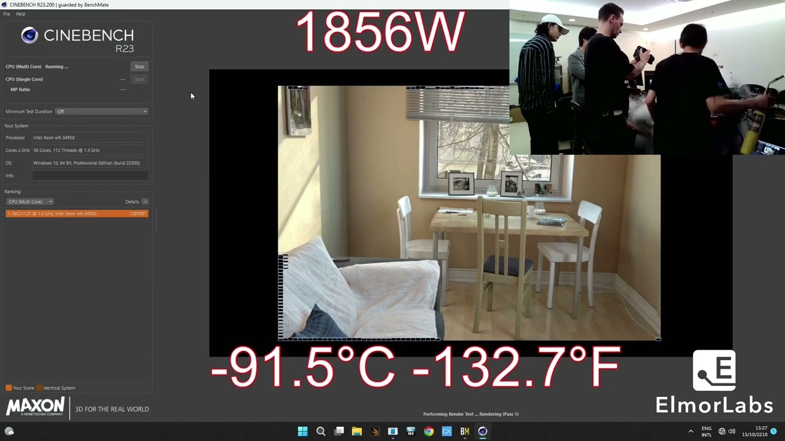Open File Explorer from the taskbar
Screen dimensions: 785x441
tap(357, 431)
